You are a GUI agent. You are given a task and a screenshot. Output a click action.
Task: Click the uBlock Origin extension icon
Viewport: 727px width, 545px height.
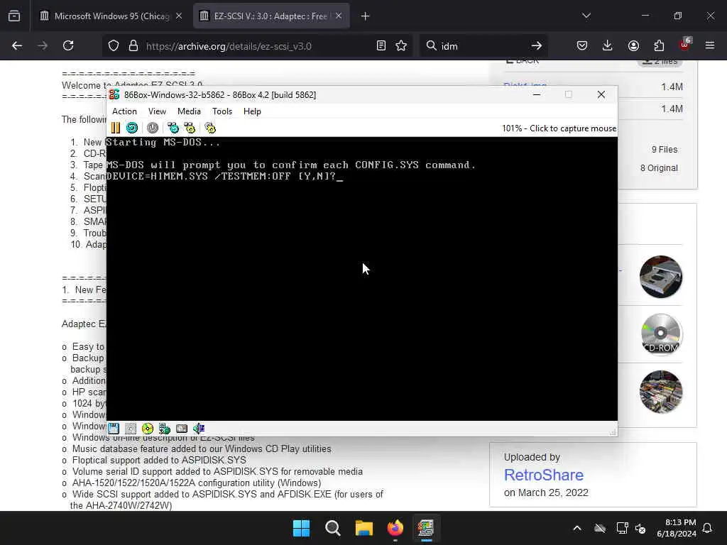click(x=685, y=45)
